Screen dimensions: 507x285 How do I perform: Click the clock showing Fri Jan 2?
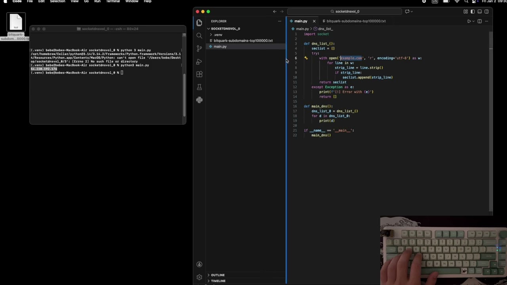pyautogui.click(x=494, y=2)
